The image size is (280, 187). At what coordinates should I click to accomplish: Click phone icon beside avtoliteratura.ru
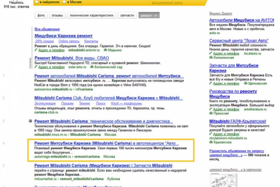tap(211, 109)
